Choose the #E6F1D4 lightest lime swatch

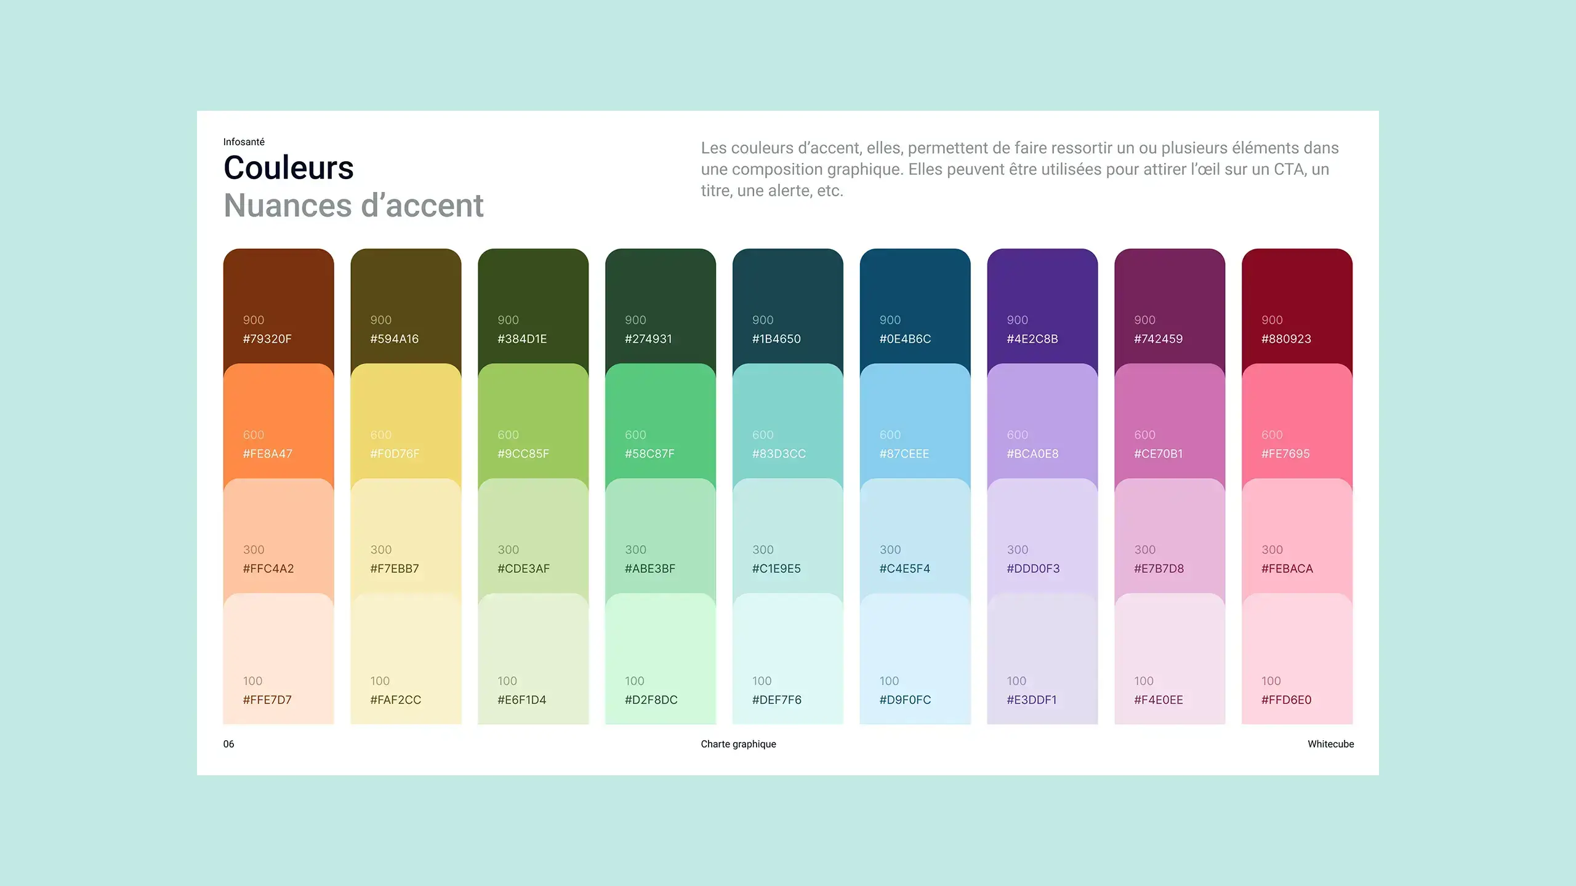pos(533,659)
